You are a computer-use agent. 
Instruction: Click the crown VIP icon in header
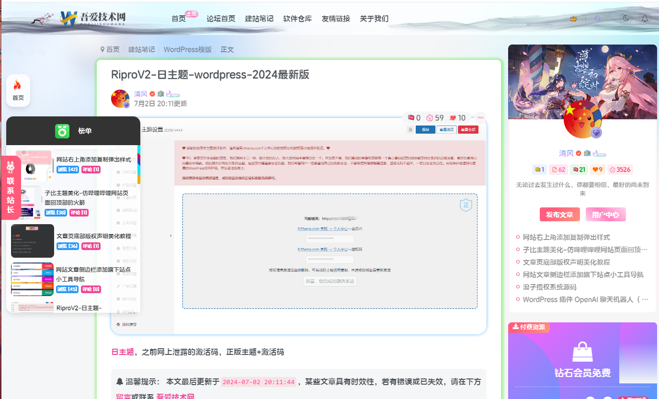(573, 19)
